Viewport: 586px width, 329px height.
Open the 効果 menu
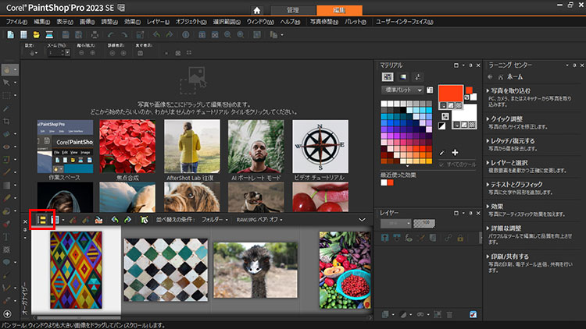(130, 22)
